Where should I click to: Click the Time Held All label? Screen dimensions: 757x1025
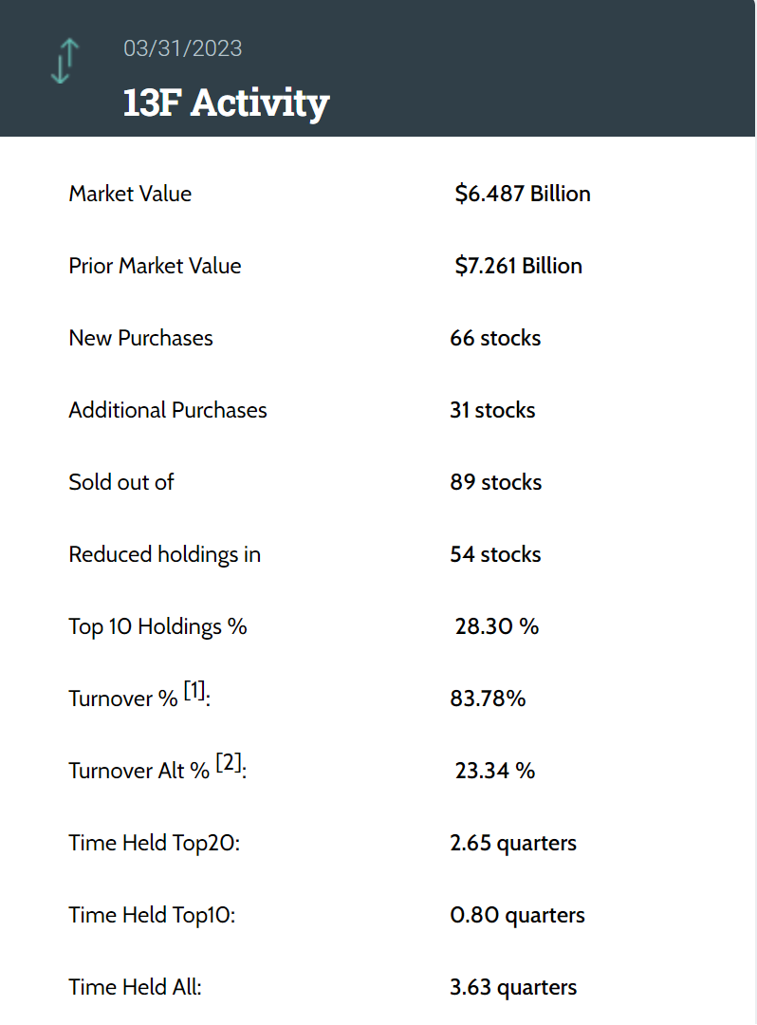[135, 987]
